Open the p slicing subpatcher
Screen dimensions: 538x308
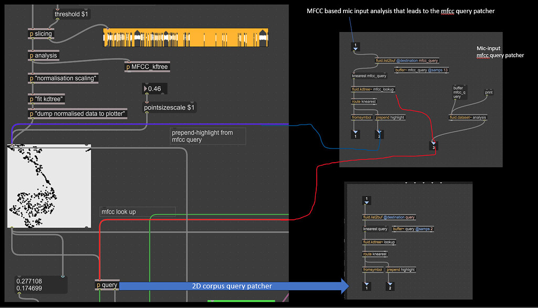(41, 34)
